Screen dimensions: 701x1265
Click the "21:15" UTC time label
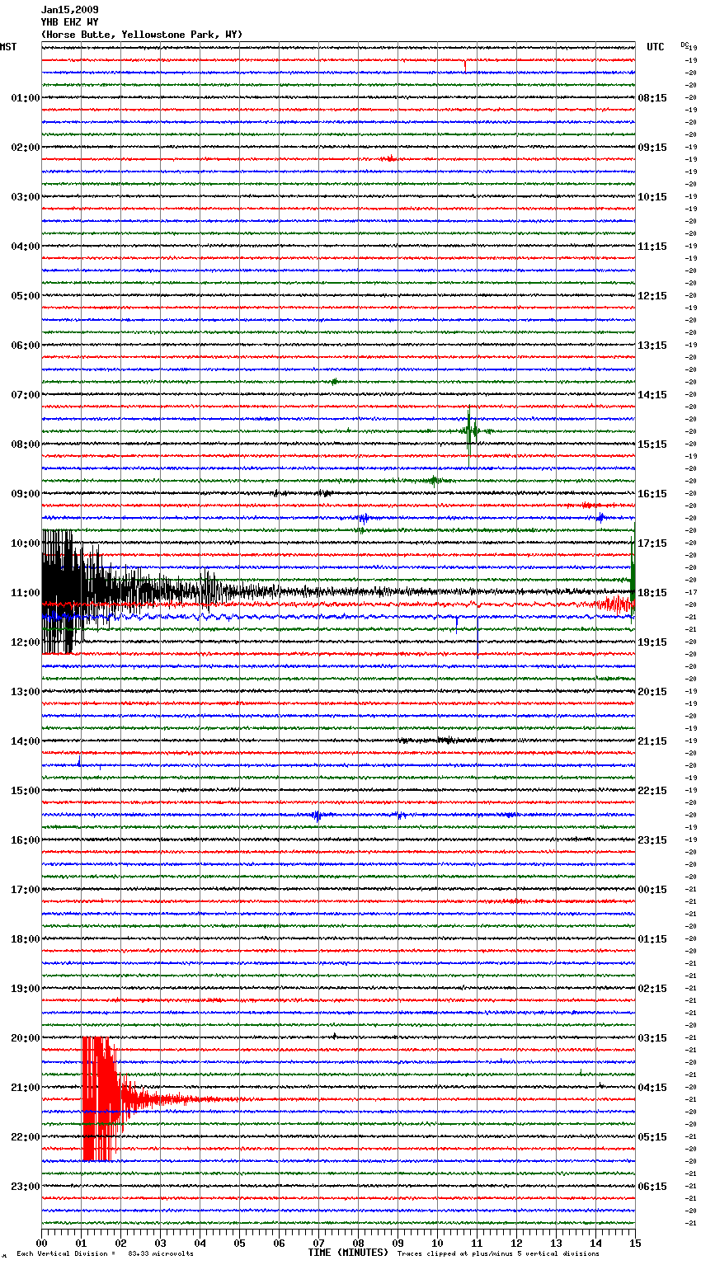tap(652, 741)
